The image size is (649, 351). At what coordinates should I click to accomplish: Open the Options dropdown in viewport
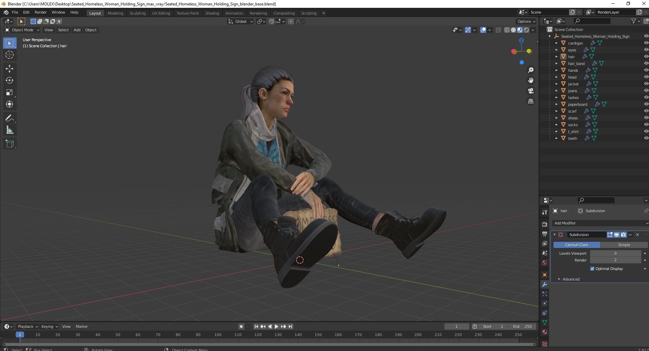point(526,21)
